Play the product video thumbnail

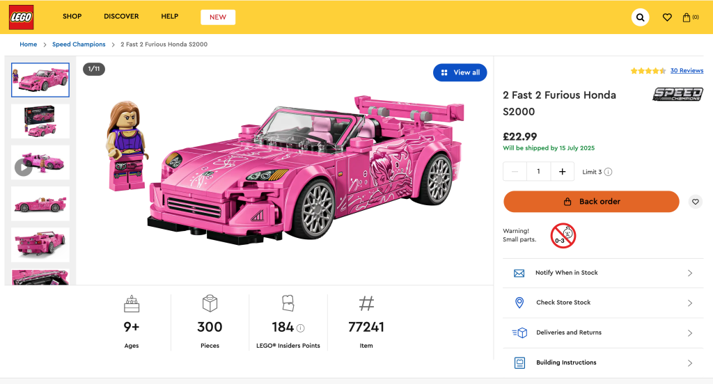(x=24, y=168)
